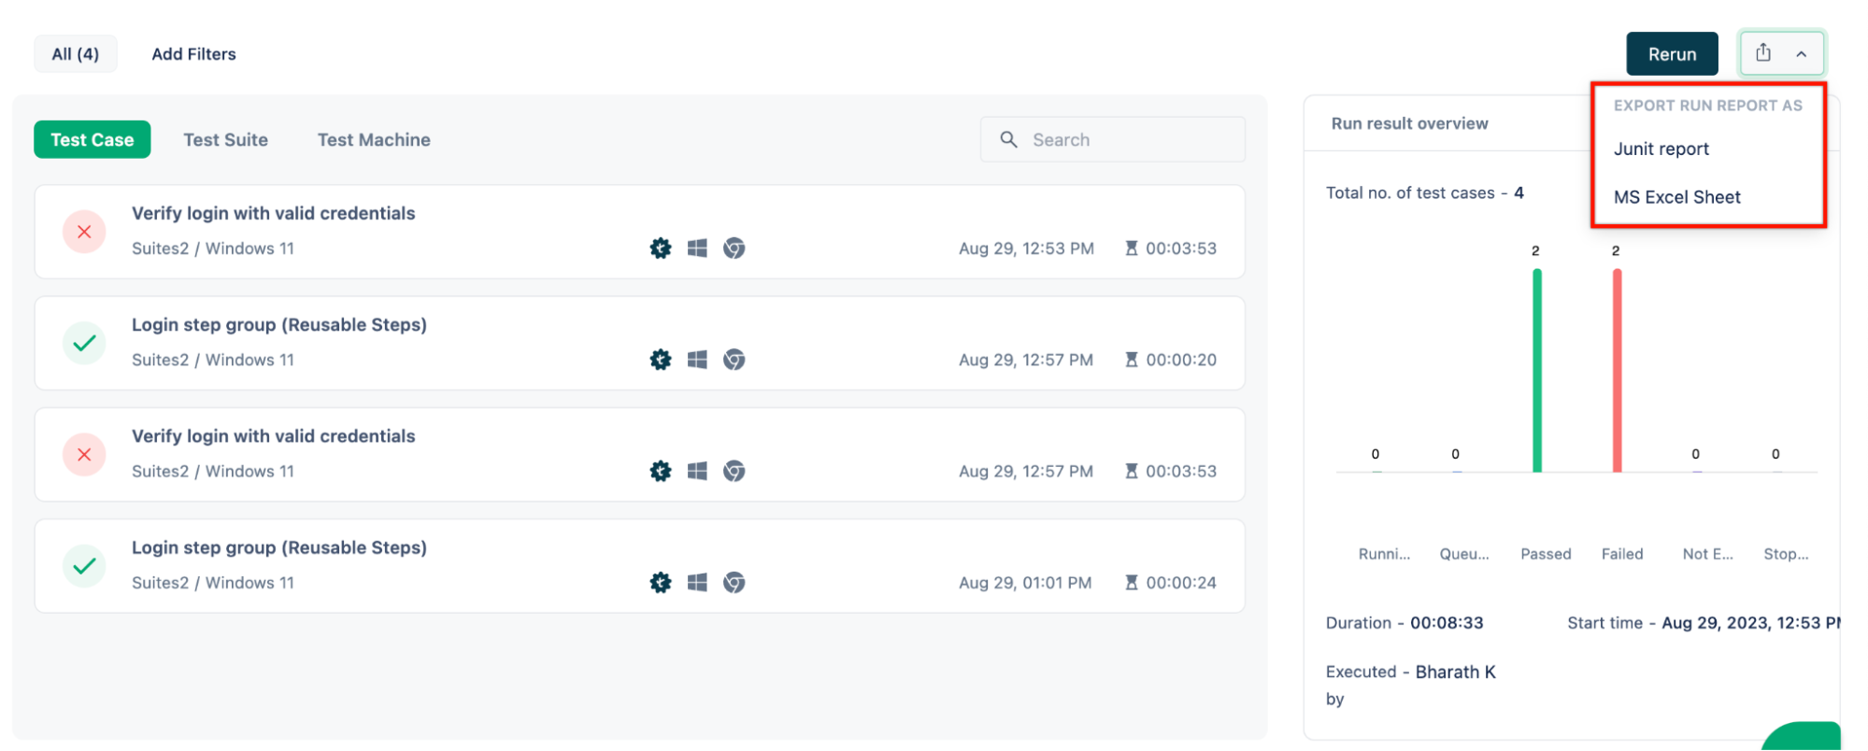Image resolution: width=1868 pixels, height=751 pixels.
Task: Click gear icon in 01:01 PM Login step group row
Action: (661, 583)
